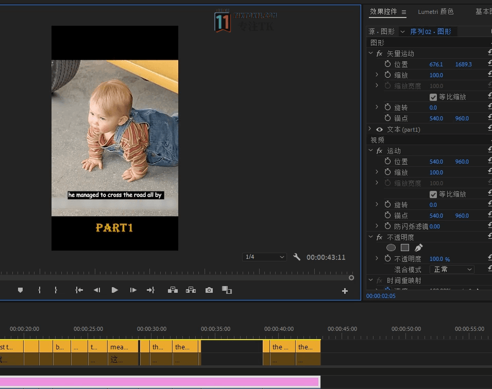Select the pen mask tool under 不透明度
Viewport: 492px width, 389px height.
[x=418, y=248]
